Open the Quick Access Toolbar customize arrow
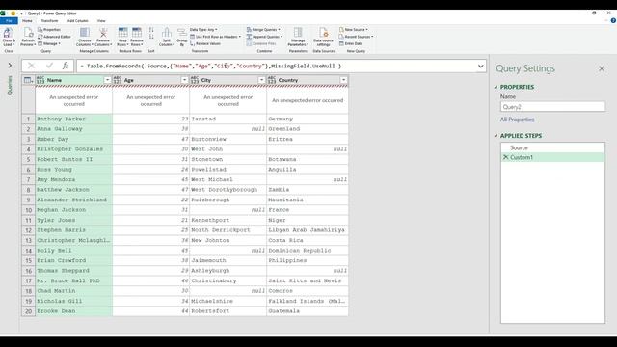 21,13
